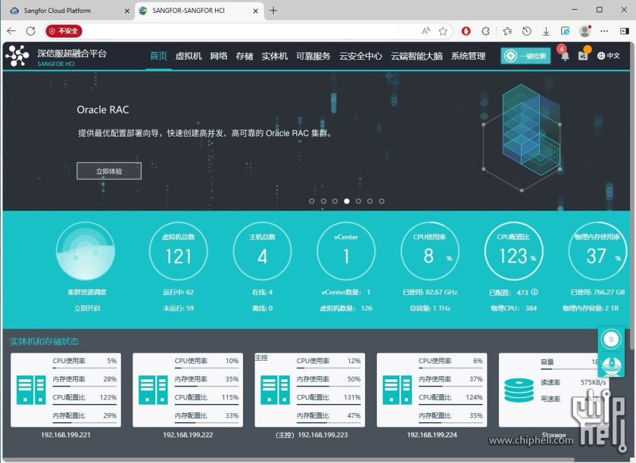Open the 云安全中心 menu

[361, 56]
